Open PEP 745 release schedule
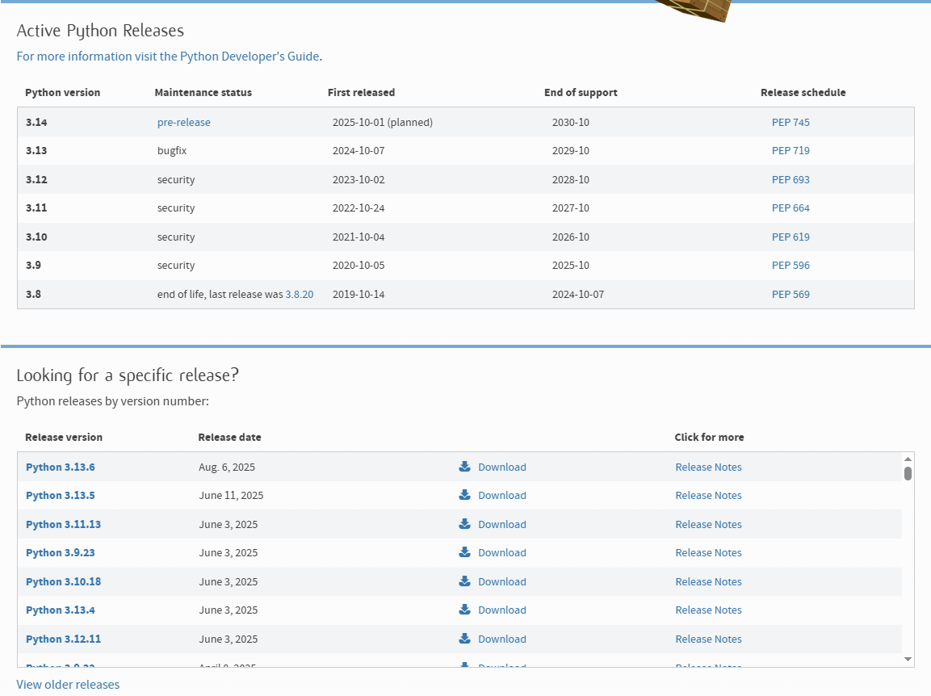Image resolution: width=931 pixels, height=696 pixels. point(791,123)
